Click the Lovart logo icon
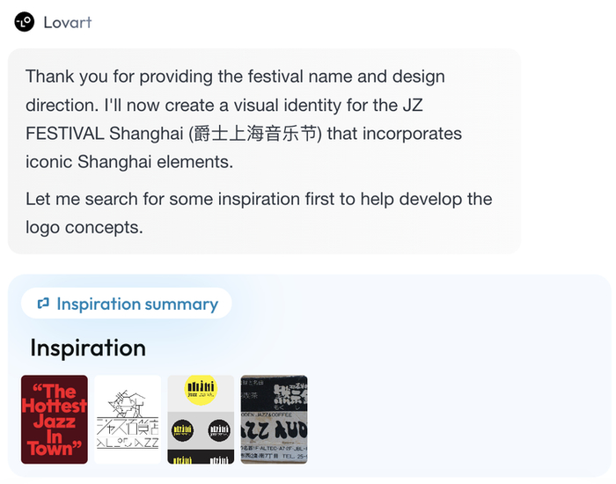Viewport: 616px width, 484px height. pyautogui.click(x=24, y=22)
